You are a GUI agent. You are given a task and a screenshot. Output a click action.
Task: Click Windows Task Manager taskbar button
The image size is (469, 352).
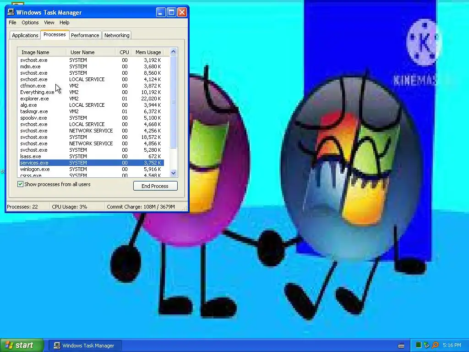(x=85, y=346)
